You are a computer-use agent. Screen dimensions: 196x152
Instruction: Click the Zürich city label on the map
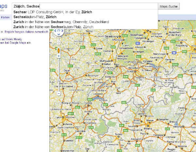tap(130, 71)
